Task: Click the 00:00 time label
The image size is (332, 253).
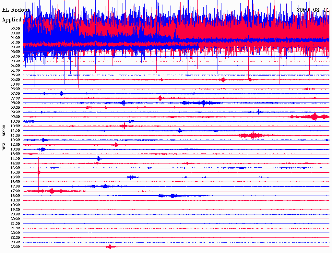Action: pyautogui.click(x=15, y=29)
